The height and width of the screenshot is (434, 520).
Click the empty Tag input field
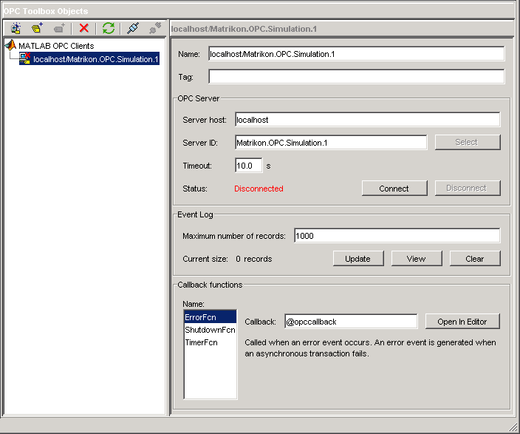point(357,76)
